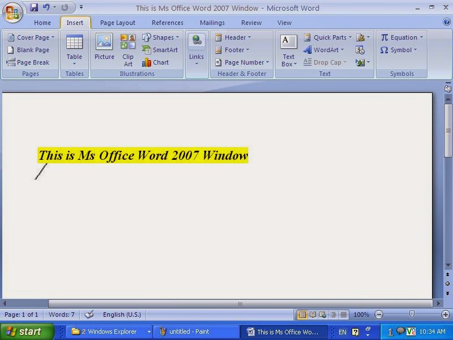Click the Previous Page double-arrow button
453x340 pixels.
tap(447, 274)
